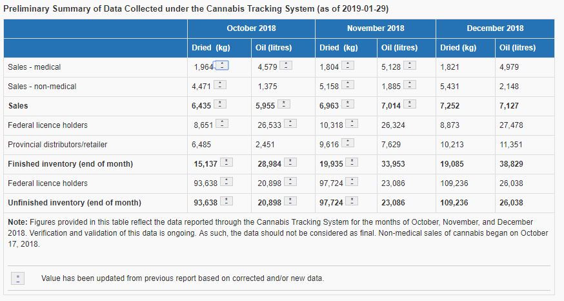Select the October 2018 column header

251,28
